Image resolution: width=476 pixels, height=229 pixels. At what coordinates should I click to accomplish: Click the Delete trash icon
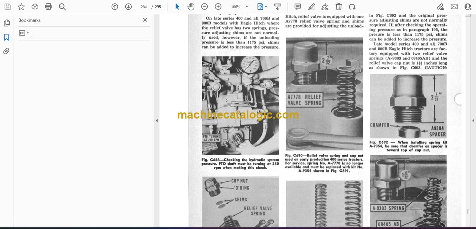pos(339,7)
